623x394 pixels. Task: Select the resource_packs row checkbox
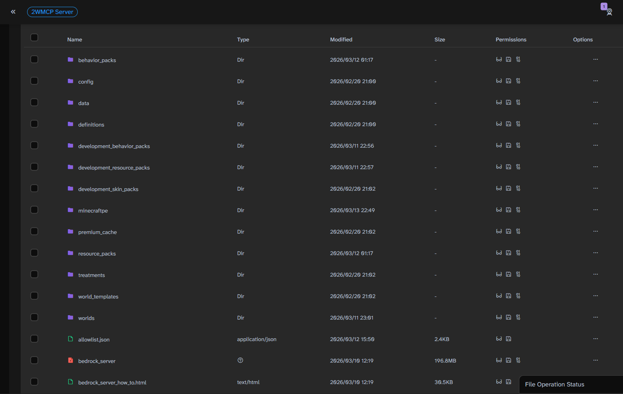(34, 253)
